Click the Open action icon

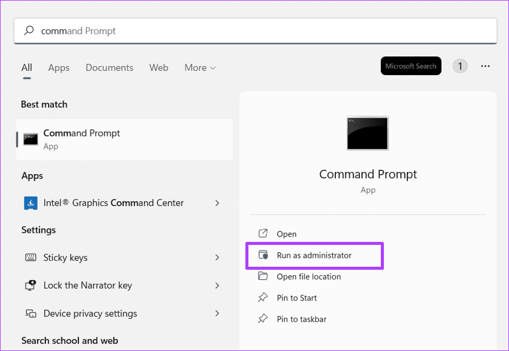262,233
